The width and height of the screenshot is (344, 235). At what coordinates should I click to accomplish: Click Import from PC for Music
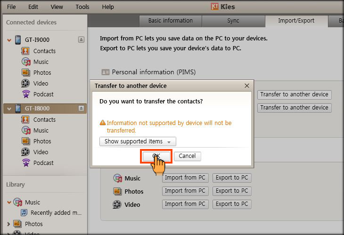[x=185, y=178]
